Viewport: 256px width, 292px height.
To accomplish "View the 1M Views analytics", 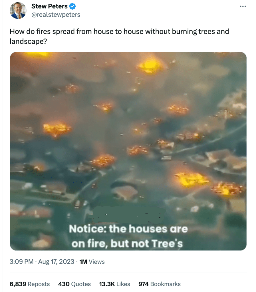I will (92, 261).
